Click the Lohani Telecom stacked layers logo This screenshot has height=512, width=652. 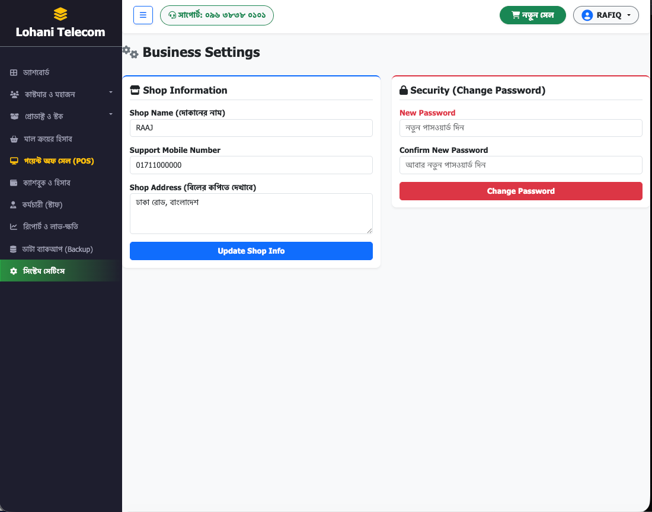60,14
